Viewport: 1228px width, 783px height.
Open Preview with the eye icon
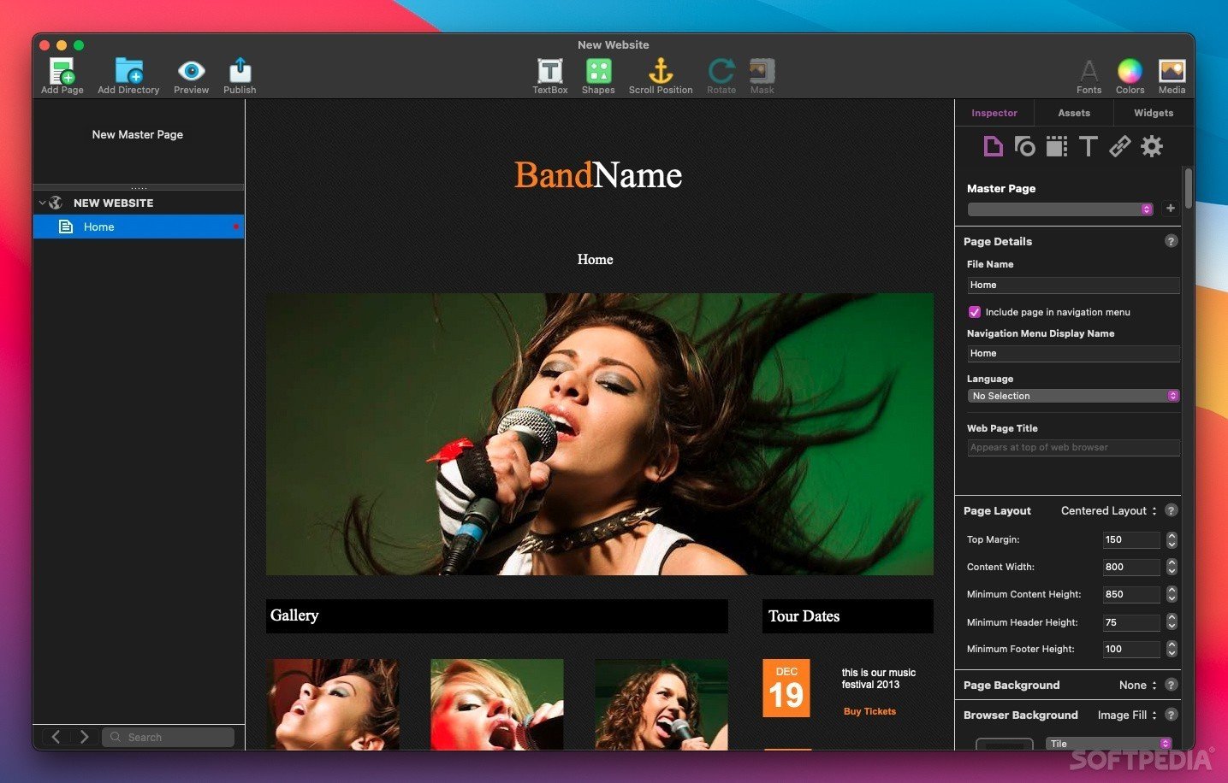(x=191, y=71)
